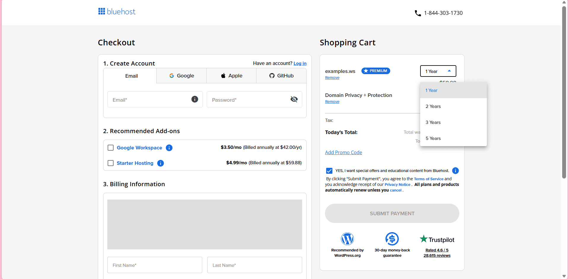Click the Trustpilot star icon
The image size is (569, 279).
(423, 239)
